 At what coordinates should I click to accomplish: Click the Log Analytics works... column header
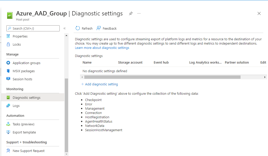coord(205,63)
